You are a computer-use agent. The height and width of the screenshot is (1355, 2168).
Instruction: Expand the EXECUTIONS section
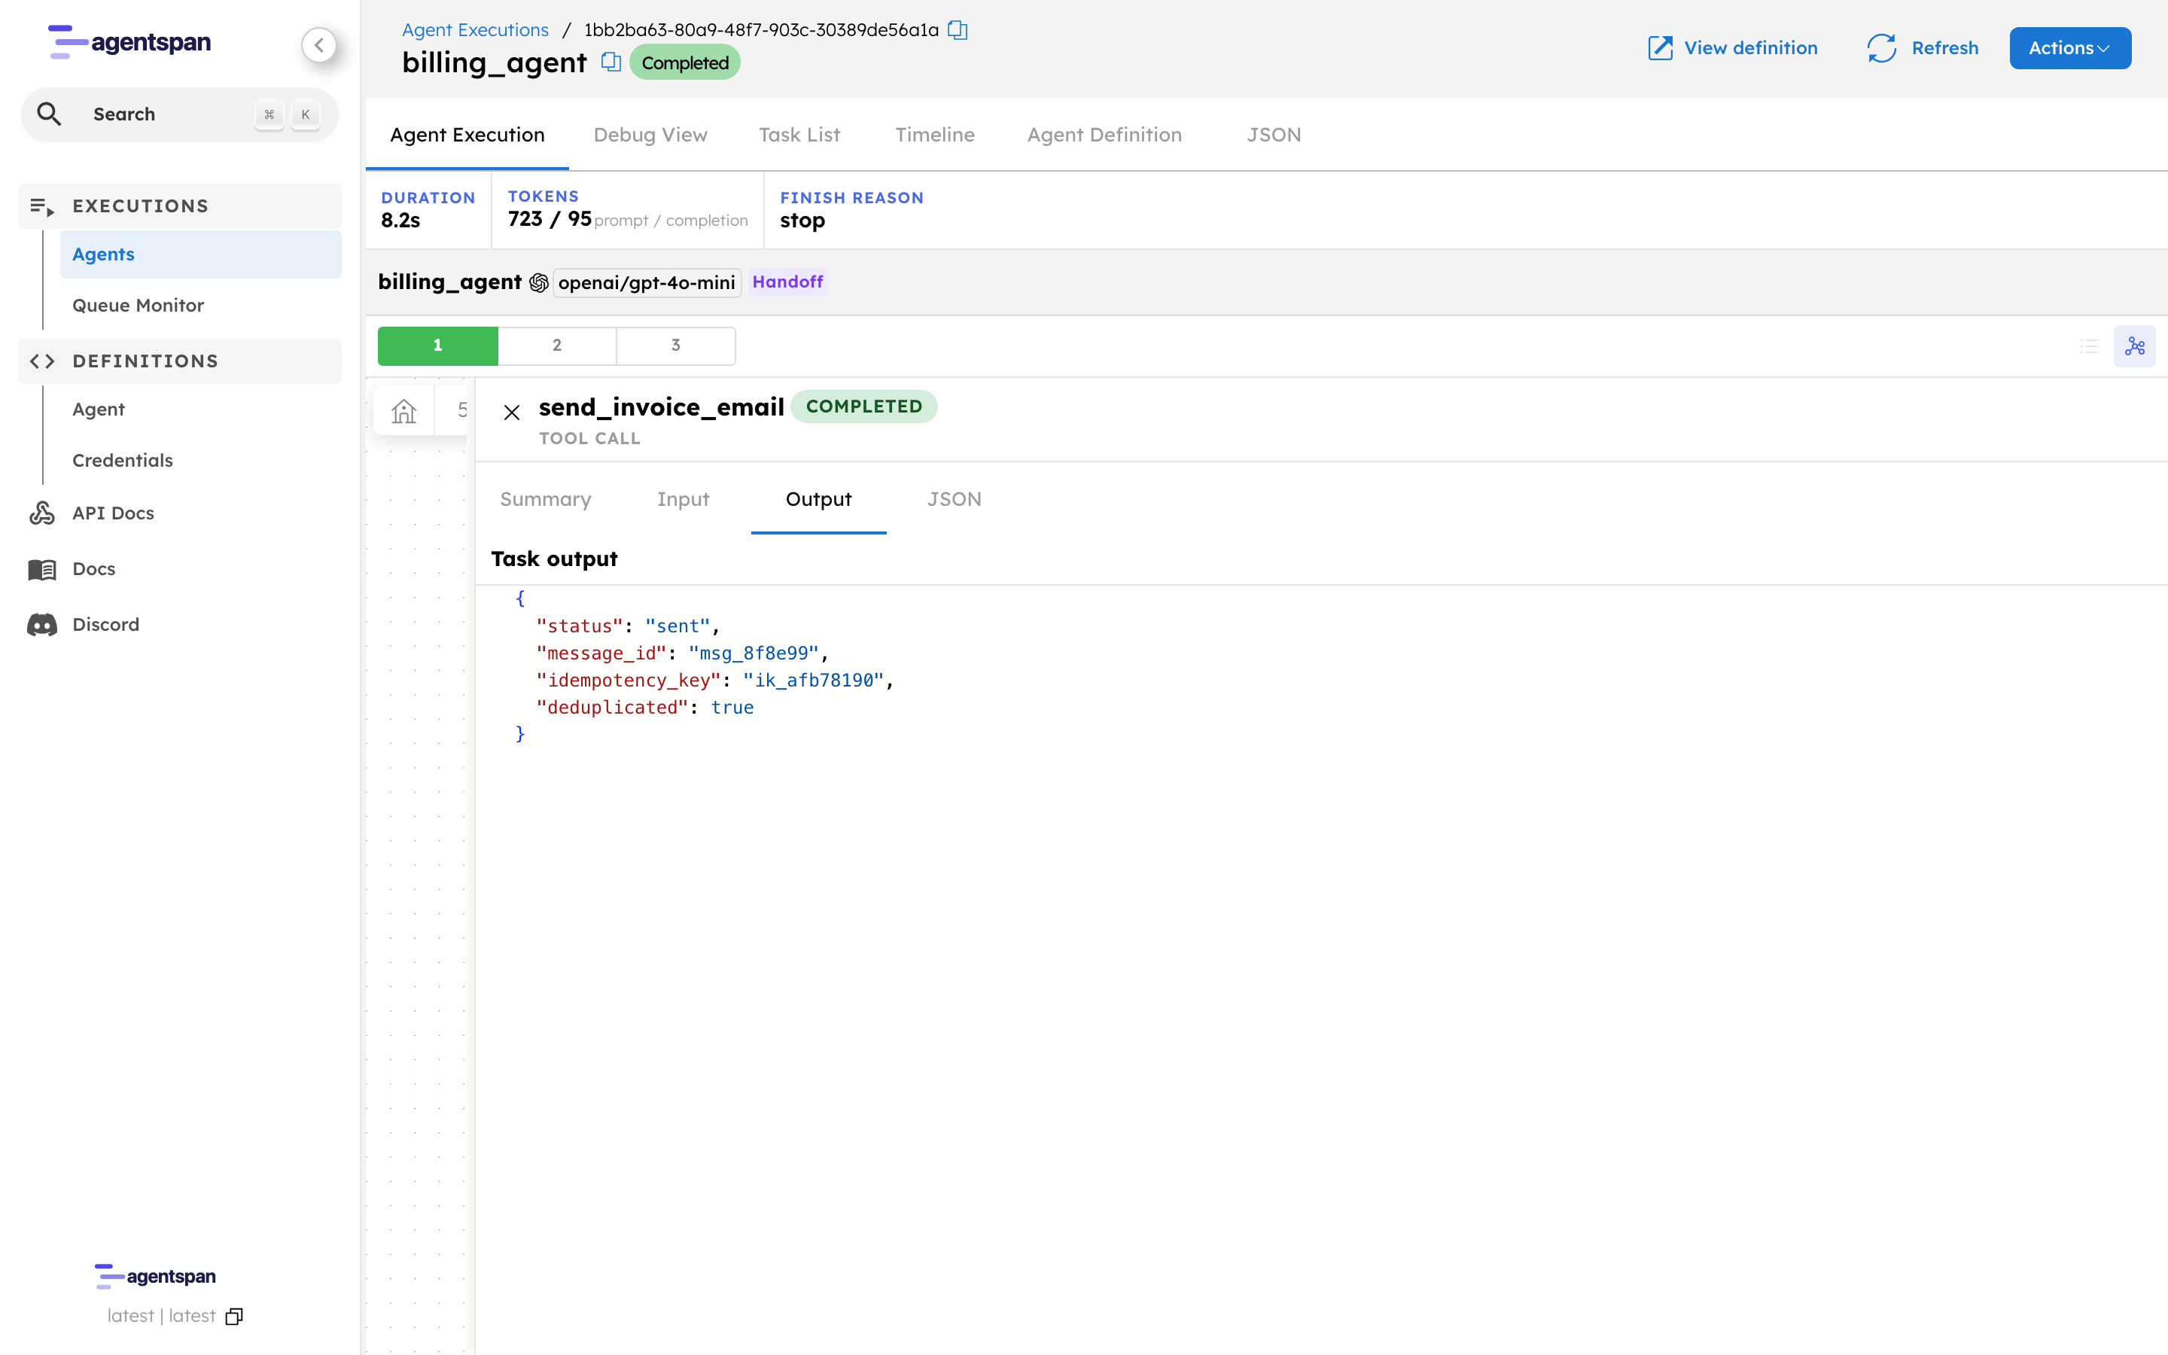pos(179,206)
